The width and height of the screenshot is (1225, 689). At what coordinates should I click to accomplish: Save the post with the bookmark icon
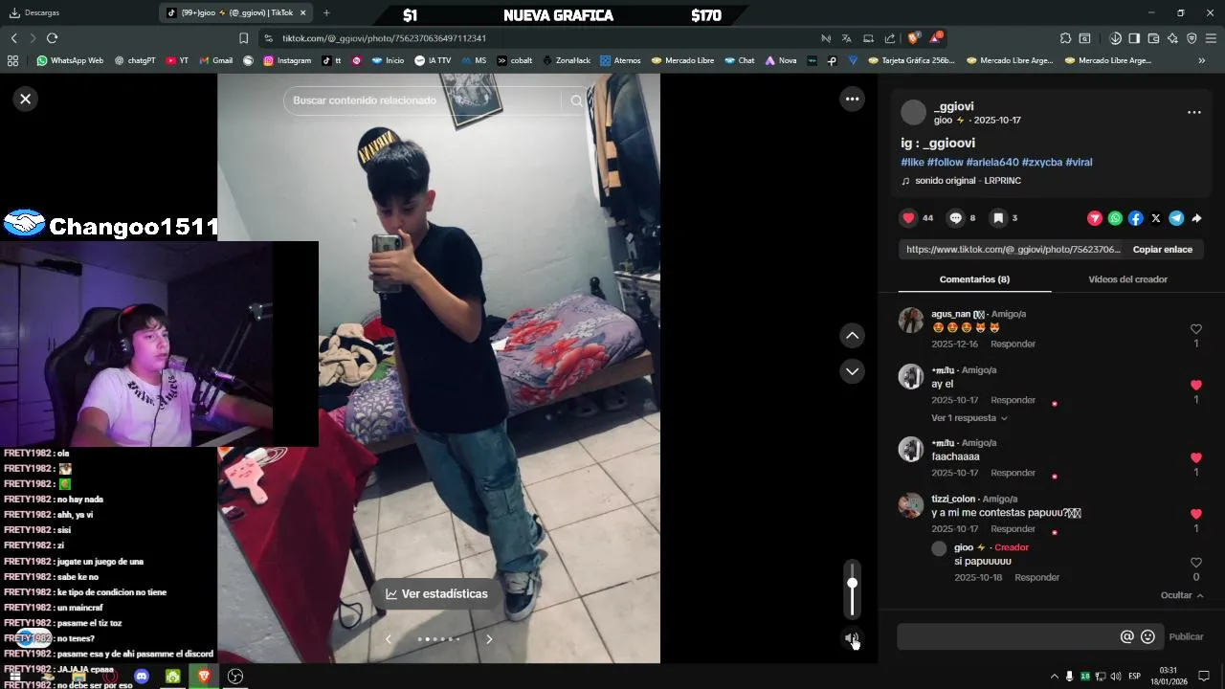[x=998, y=218]
